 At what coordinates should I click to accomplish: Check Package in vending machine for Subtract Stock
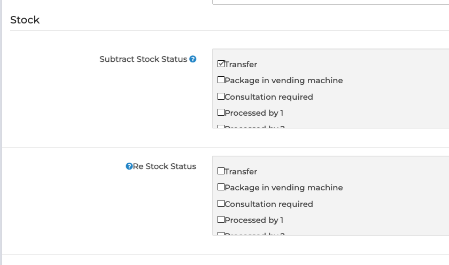(221, 81)
